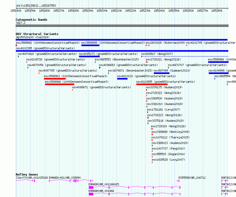The width and height of the screenshot is (236, 197).
Task: Select the EHHADH-AS1|NR_038990 gene label
Action: [x=65, y=178]
